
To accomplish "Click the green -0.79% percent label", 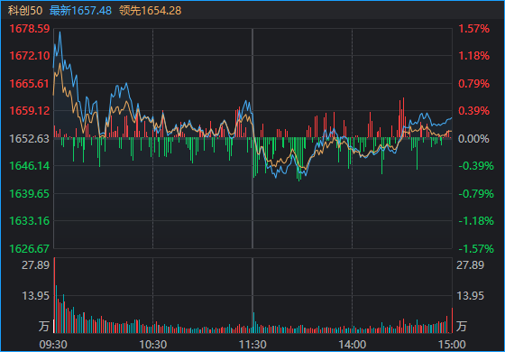I will [476, 194].
